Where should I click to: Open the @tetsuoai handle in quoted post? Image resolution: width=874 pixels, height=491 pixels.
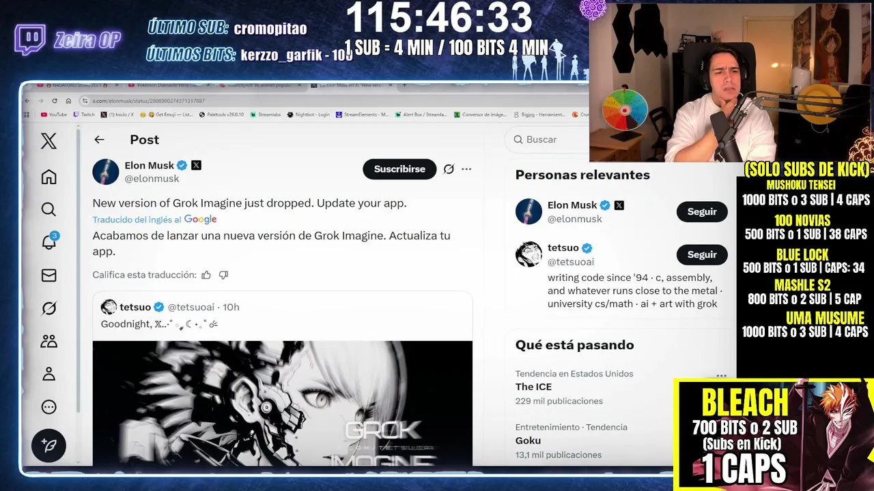[x=191, y=307]
